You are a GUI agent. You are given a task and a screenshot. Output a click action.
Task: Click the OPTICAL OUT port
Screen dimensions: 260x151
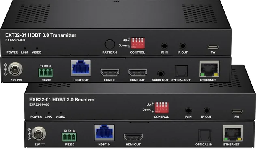click(x=182, y=71)
